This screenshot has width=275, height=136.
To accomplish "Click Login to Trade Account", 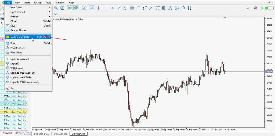I will click(x=23, y=73).
